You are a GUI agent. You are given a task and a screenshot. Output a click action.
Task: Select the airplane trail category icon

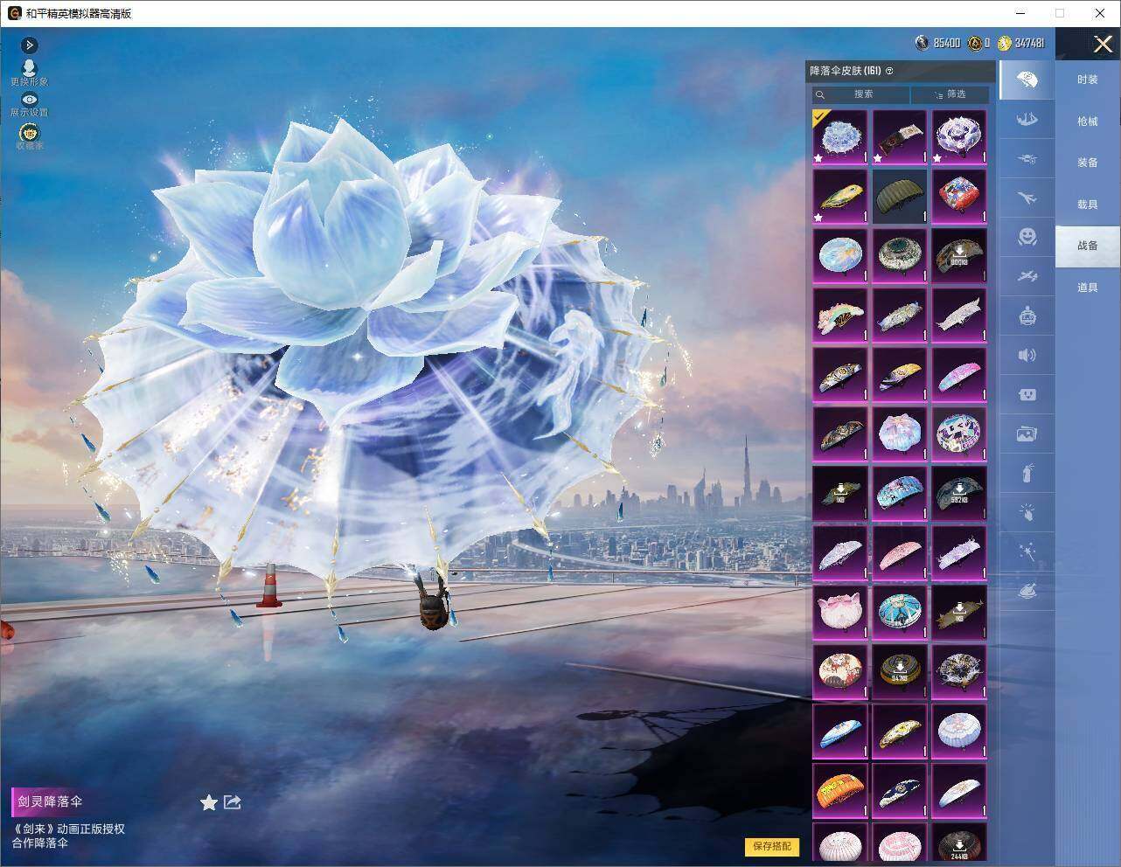(1027, 198)
